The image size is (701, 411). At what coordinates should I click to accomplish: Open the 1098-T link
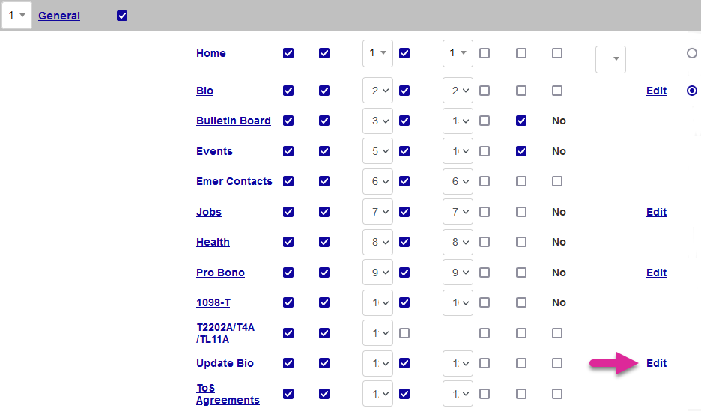213,302
